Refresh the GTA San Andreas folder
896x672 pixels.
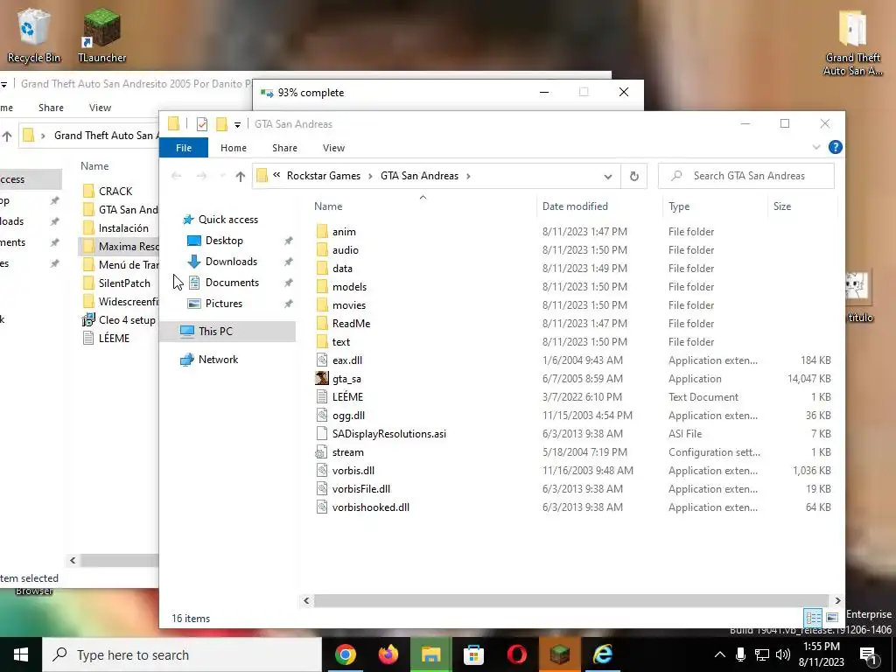[x=633, y=176]
